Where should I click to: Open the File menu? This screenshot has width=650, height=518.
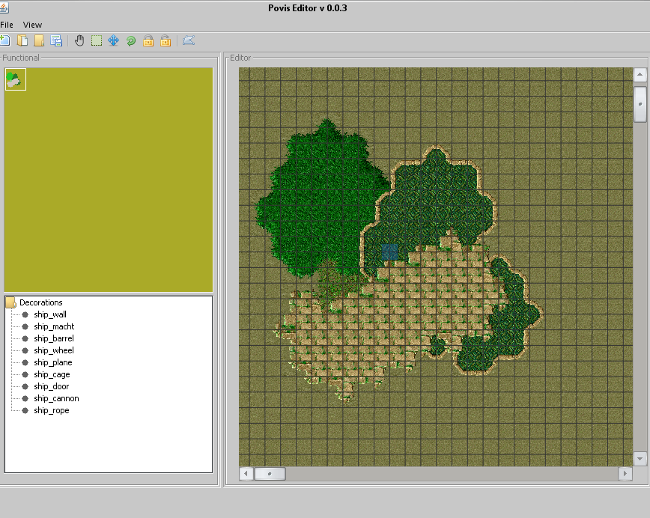(x=7, y=25)
